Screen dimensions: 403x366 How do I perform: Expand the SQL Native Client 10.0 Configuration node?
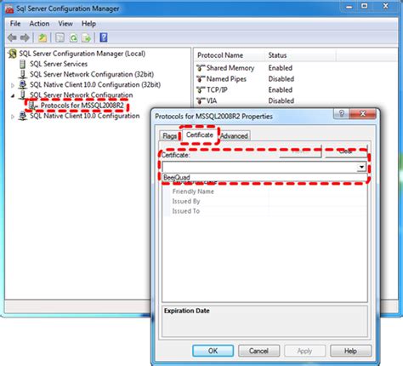coord(13,117)
